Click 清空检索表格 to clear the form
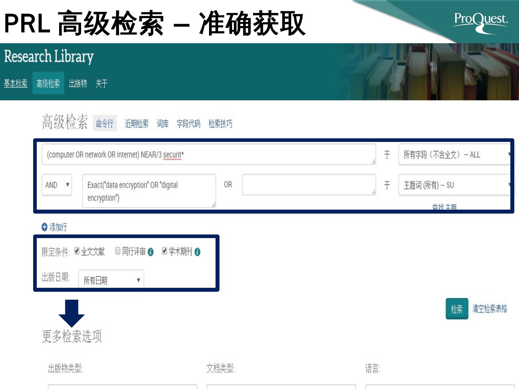519x389 pixels. click(490, 309)
